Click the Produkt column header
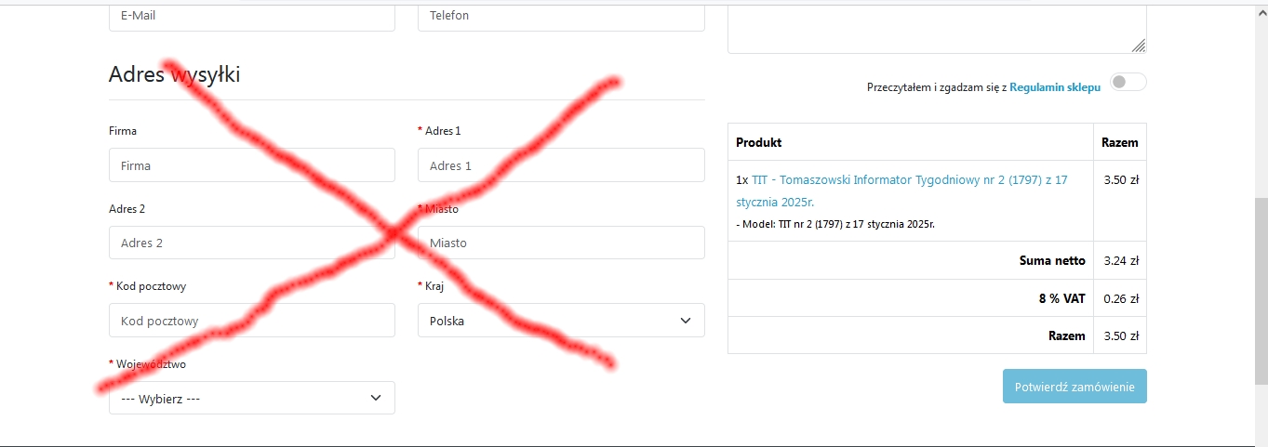 click(x=758, y=142)
